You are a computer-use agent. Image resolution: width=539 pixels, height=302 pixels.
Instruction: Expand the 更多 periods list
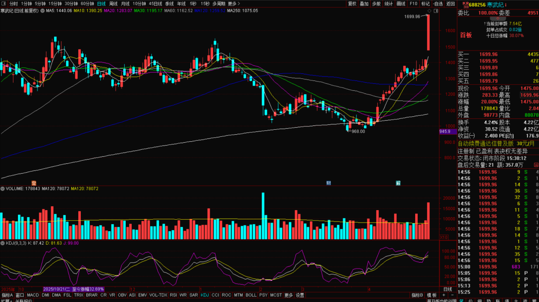(233, 3)
